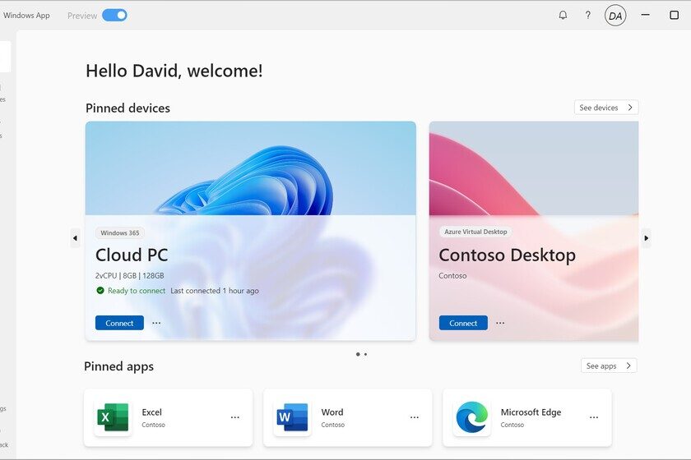Click the green Ready to connect checkmark
The image size is (691, 460).
coord(100,291)
